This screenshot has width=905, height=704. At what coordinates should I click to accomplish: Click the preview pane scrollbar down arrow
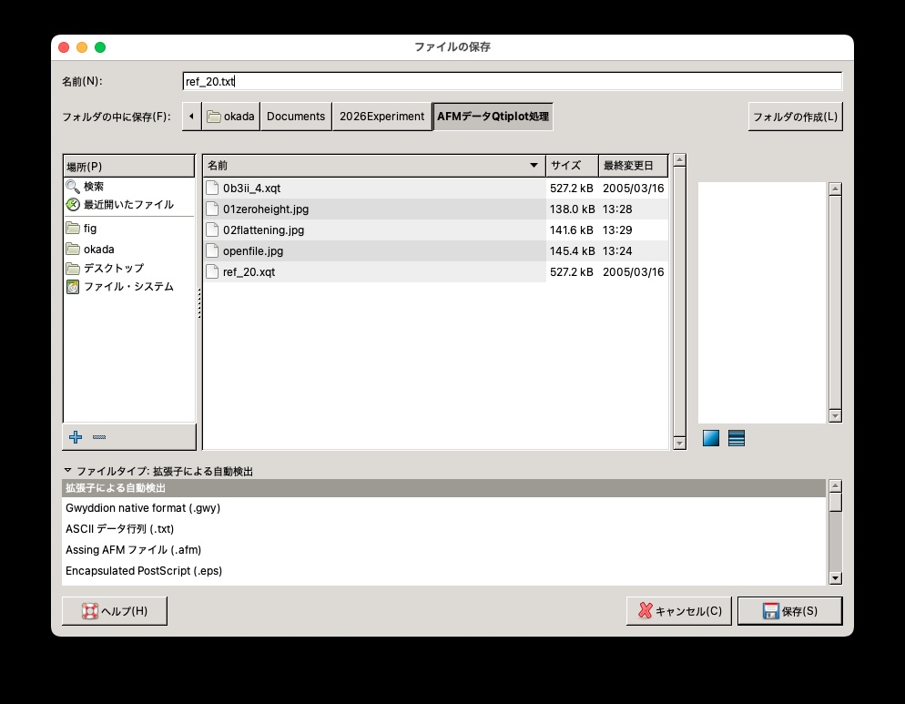click(x=835, y=416)
